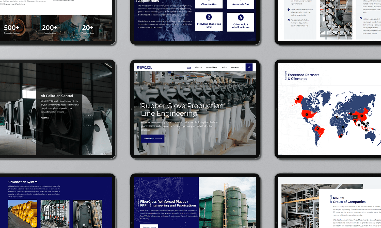The height and width of the screenshot is (228, 381).
Task: Select the Ammonia Gas card
Action: pos(241,4)
